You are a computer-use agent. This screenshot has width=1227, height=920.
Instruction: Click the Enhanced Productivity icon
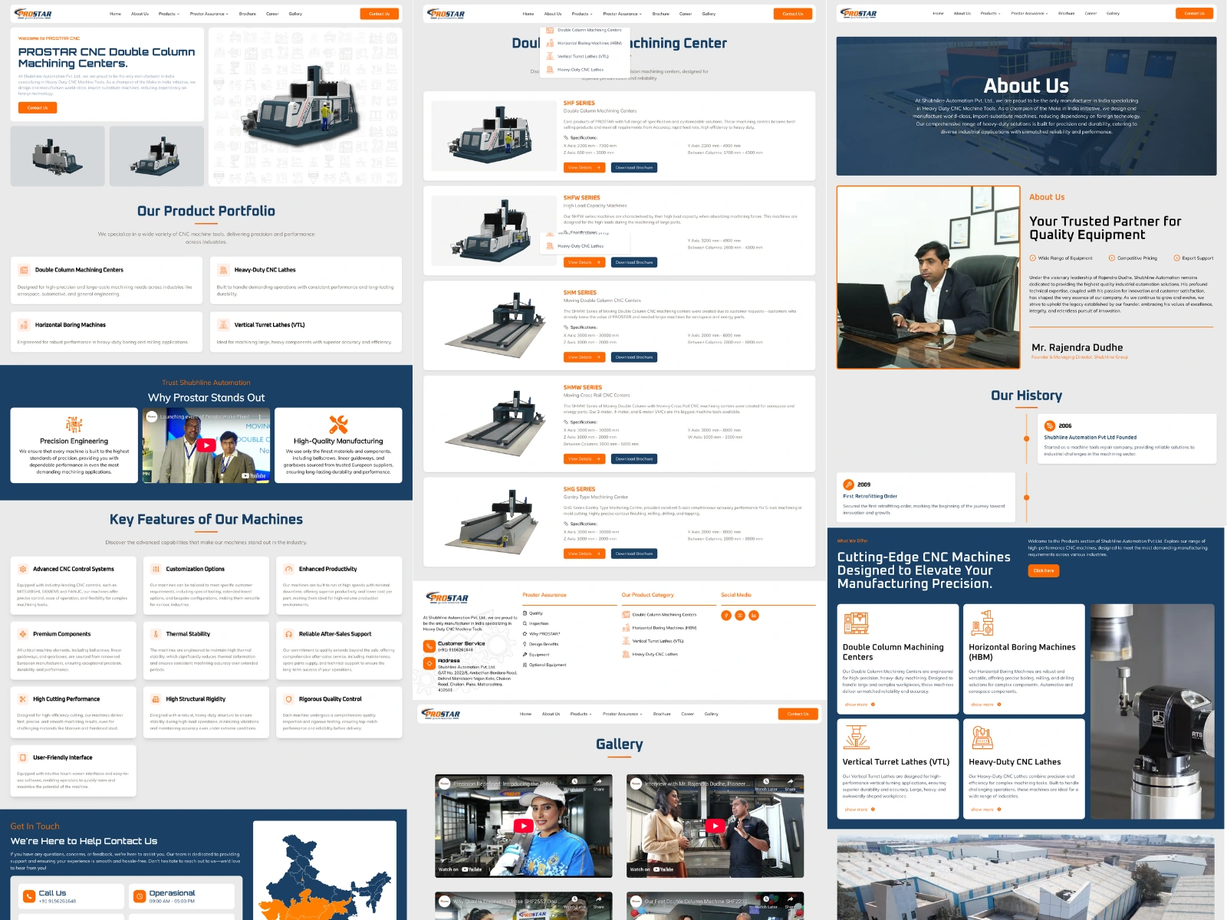click(288, 569)
